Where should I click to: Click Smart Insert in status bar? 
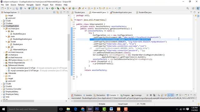click(x=123, y=104)
